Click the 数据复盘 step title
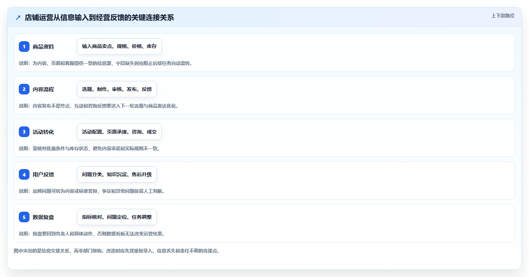529x277 pixels. pyautogui.click(x=43, y=217)
